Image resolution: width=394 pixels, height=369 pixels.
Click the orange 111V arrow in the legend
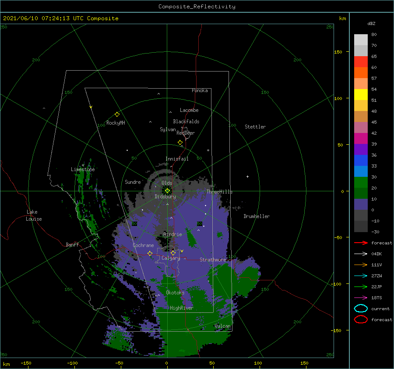pyautogui.click(x=361, y=265)
